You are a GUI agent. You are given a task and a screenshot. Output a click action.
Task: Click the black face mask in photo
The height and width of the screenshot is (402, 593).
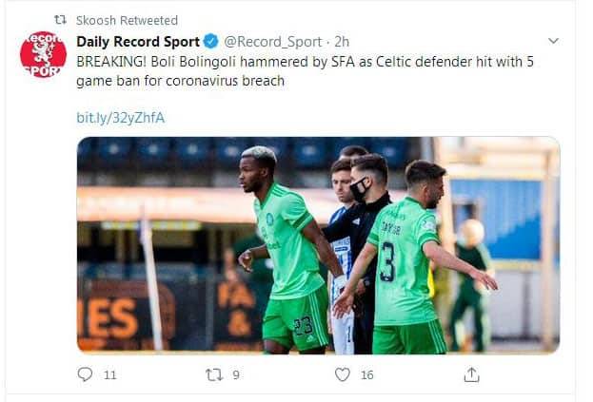[x=361, y=189]
